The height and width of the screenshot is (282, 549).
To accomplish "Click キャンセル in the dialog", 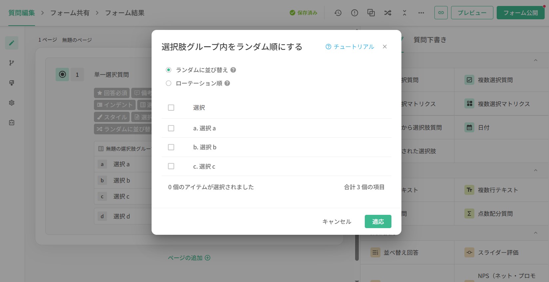I will pos(337,221).
